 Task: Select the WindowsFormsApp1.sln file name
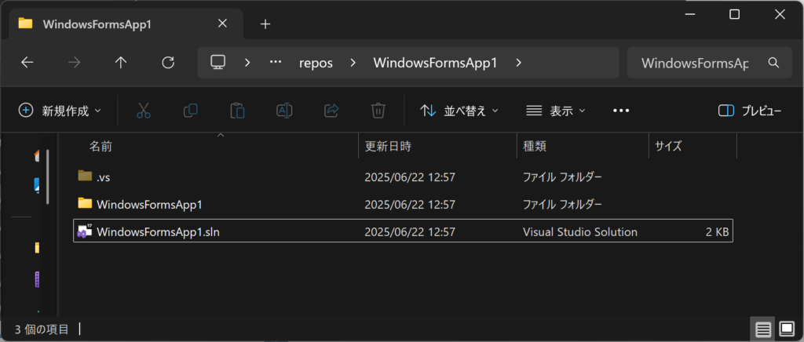coord(158,231)
